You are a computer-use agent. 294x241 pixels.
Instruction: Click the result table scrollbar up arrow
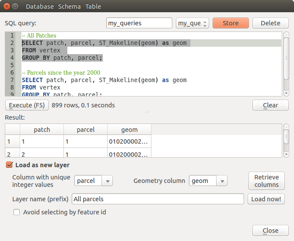(x=286, y=127)
